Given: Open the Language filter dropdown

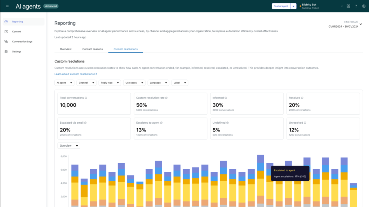Looking at the screenshot, I should click(x=159, y=83).
